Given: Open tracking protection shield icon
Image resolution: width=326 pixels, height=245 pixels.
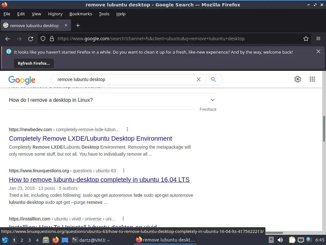Looking at the screenshot, I should click(x=43, y=39).
